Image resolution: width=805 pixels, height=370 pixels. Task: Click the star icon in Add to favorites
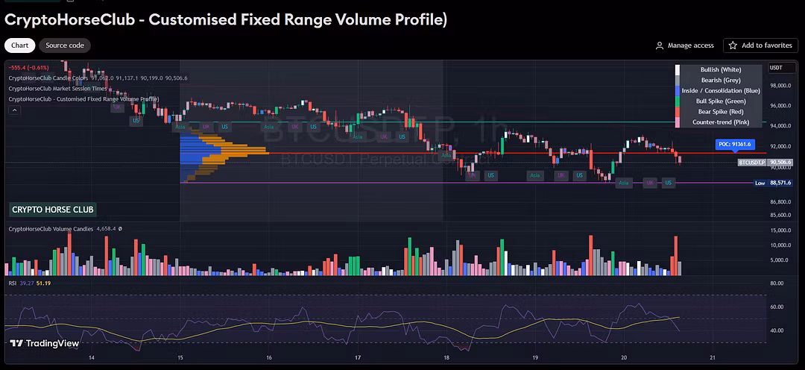[733, 46]
